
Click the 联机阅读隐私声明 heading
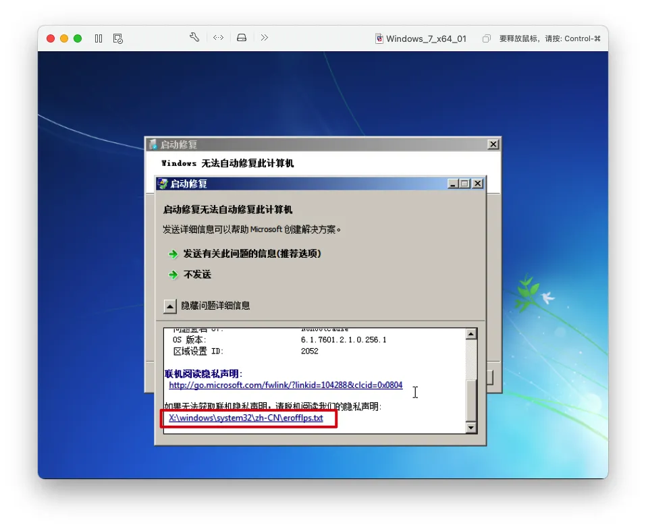click(203, 374)
